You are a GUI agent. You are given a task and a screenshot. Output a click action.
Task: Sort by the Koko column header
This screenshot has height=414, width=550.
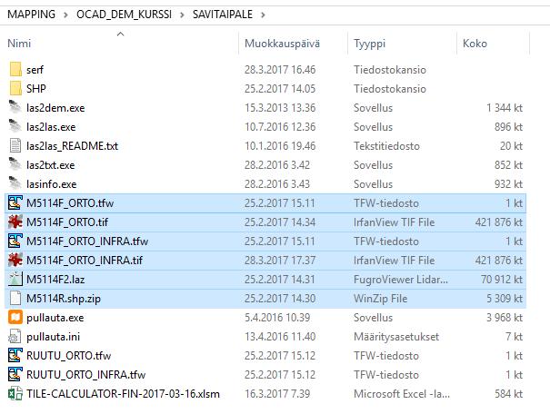pyautogui.click(x=475, y=44)
